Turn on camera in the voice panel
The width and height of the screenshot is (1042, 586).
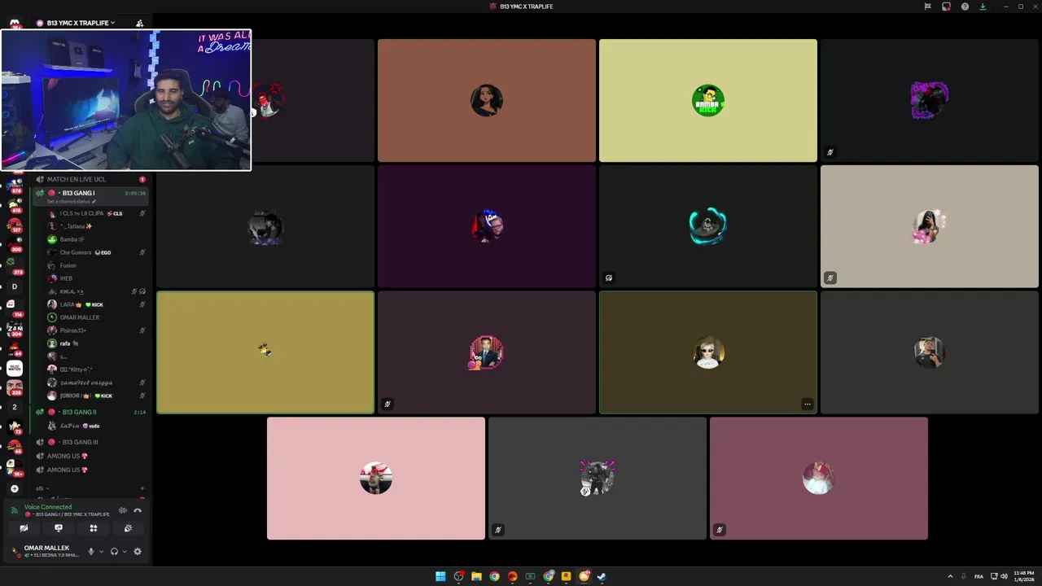24,528
